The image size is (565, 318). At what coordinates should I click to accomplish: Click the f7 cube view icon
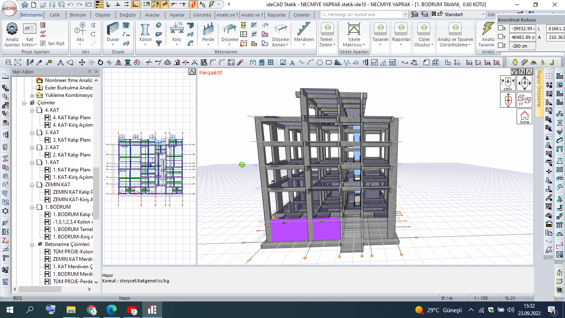[x=524, y=100]
